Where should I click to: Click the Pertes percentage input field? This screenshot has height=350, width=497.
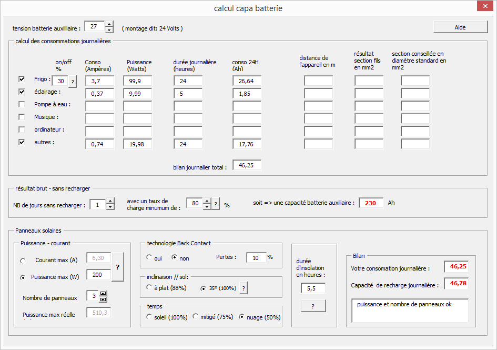[256, 257]
